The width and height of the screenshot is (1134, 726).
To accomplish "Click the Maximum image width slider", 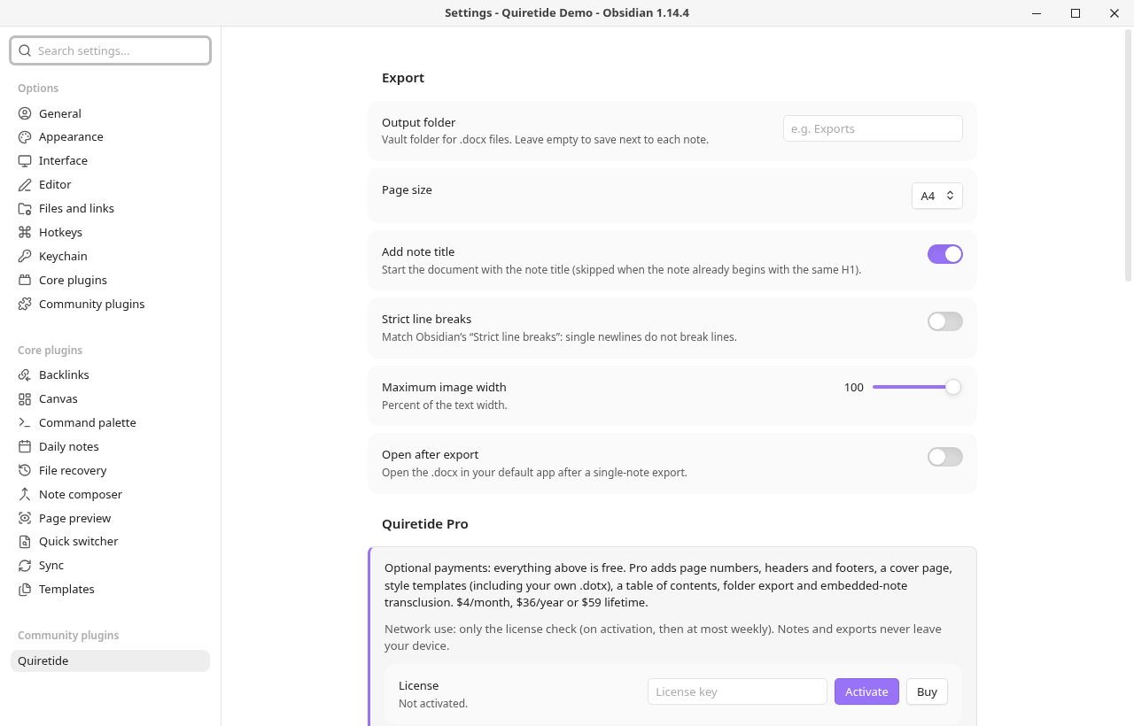I will (x=916, y=387).
